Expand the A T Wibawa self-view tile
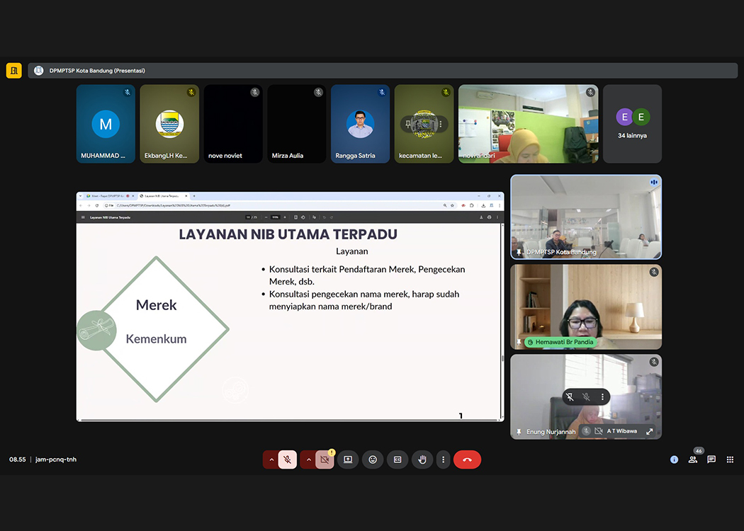 [650, 431]
